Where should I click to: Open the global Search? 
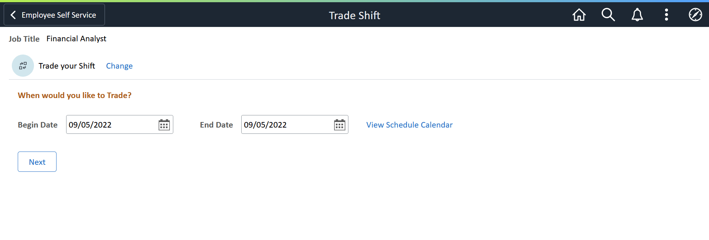point(608,15)
